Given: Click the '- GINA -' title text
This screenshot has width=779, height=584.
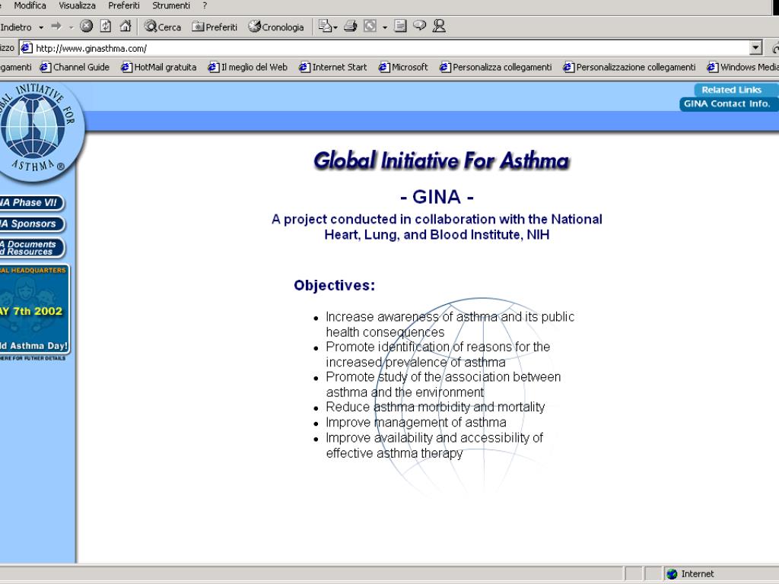Looking at the screenshot, I should [x=437, y=197].
